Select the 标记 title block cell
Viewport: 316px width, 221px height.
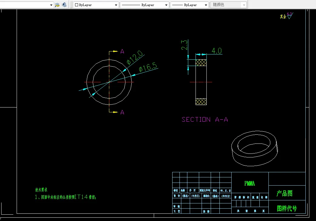176,190
